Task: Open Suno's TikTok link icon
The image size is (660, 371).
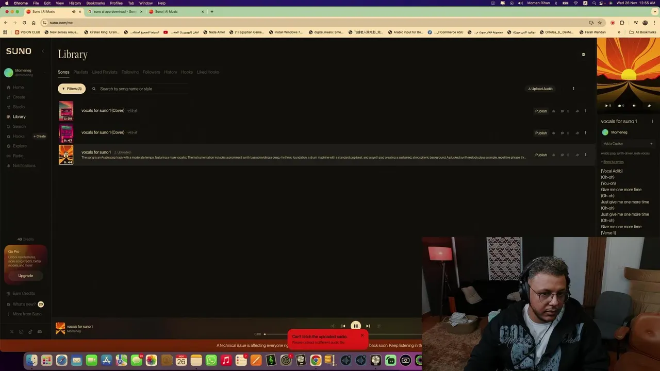Action: point(30,332)
